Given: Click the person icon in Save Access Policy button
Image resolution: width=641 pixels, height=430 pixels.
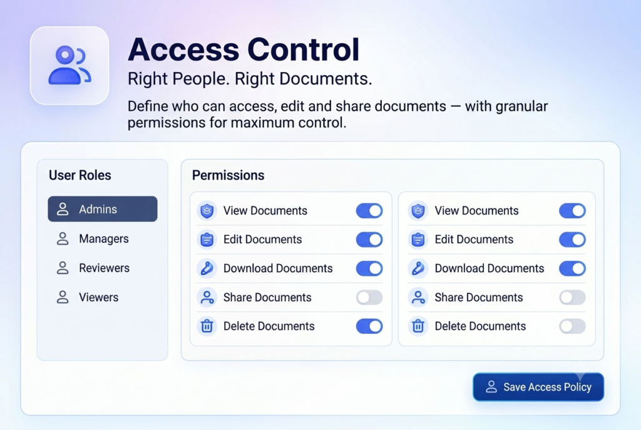Looking at the screenshot, I should 491,387.
